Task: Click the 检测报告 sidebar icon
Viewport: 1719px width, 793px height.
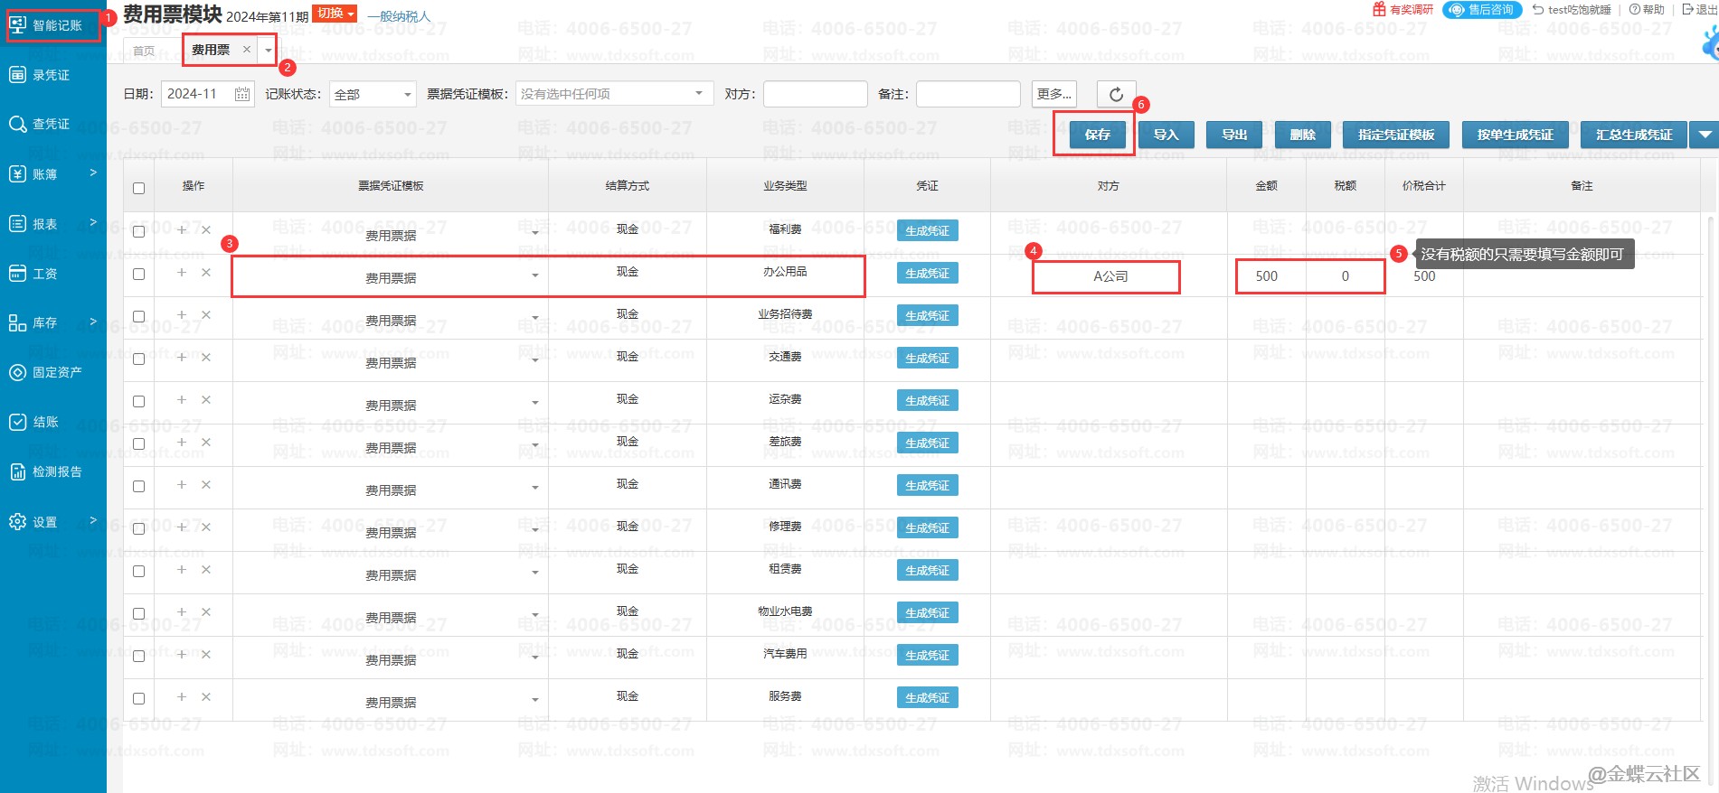Action: coord(17,471)
